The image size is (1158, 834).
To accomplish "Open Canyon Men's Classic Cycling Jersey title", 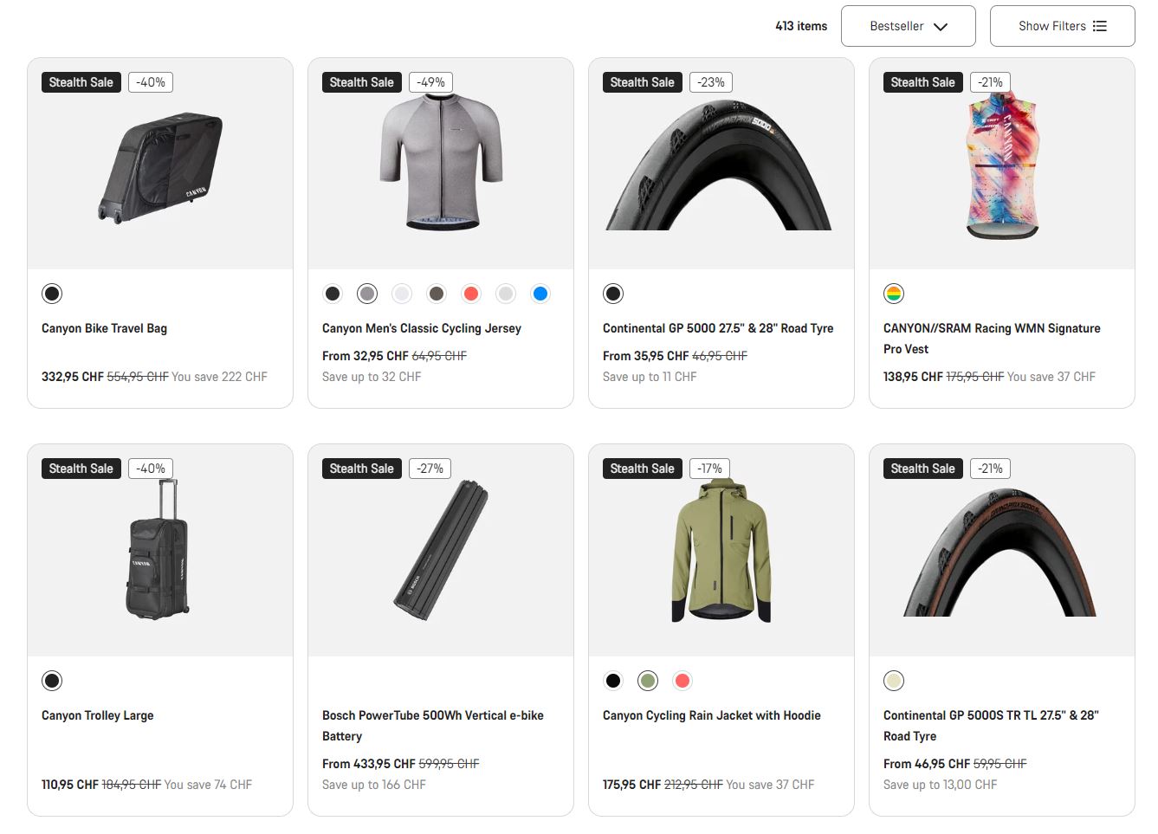I will (x=422, y=328).
